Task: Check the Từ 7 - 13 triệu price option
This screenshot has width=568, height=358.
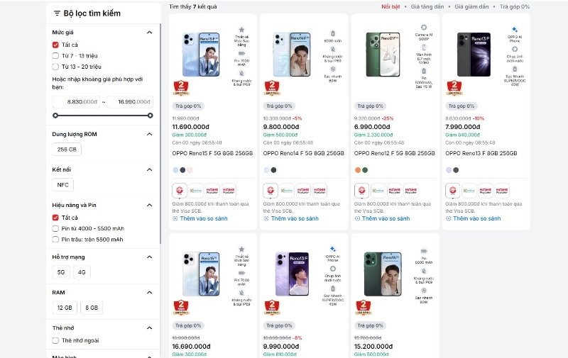Action: 55,56
